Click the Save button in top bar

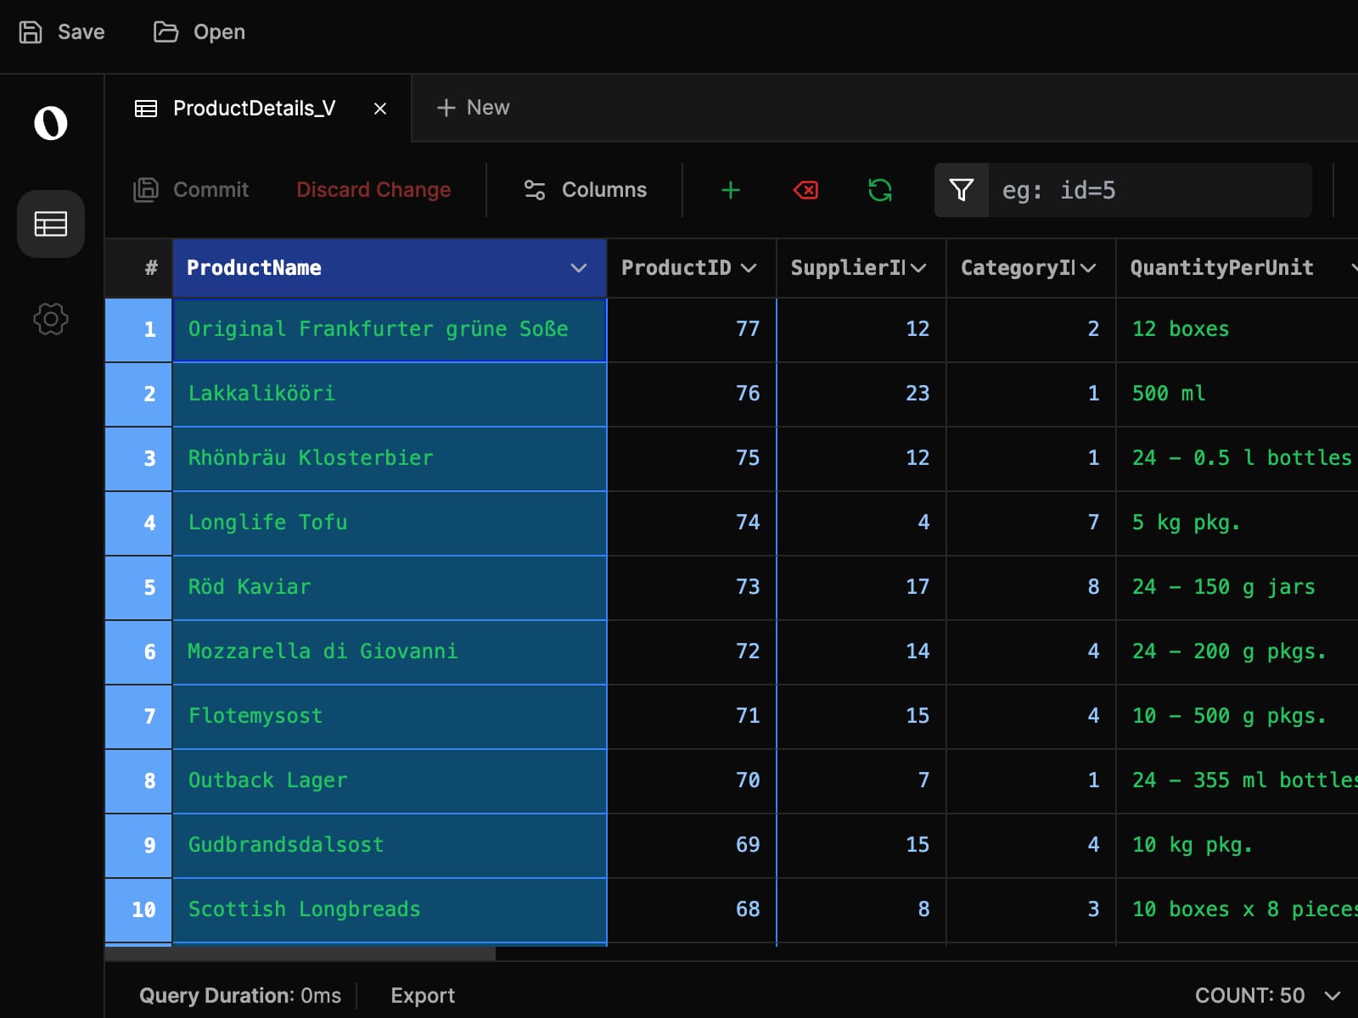click(62, 32)
